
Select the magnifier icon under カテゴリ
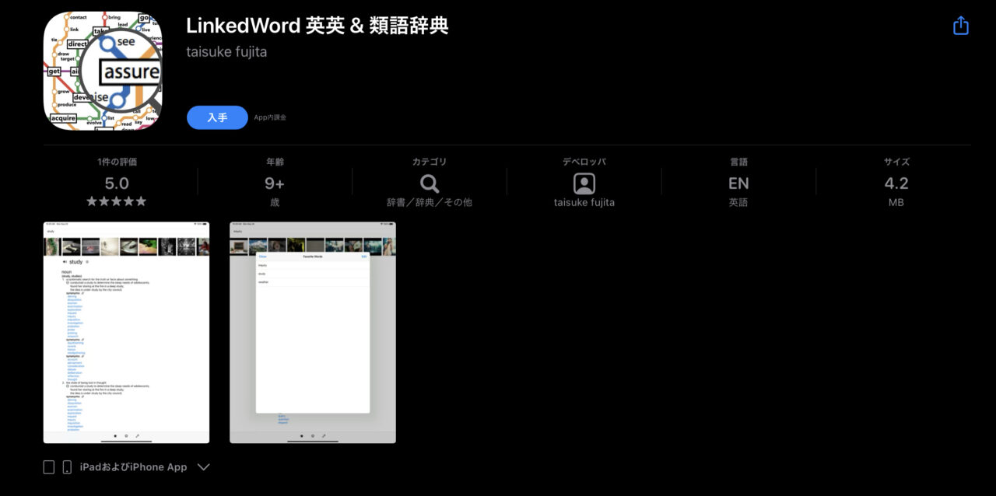coord(428,183)
